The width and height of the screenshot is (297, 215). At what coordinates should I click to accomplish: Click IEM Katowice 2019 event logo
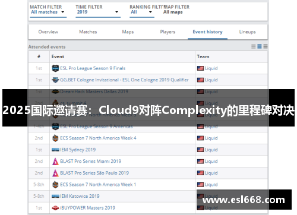click(x=55, y=196)
